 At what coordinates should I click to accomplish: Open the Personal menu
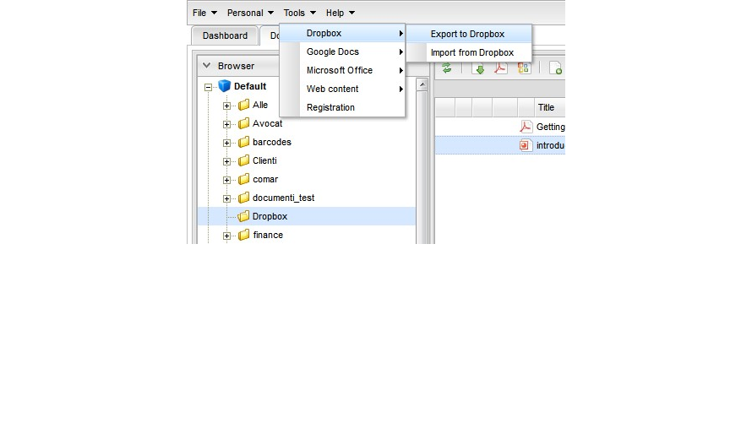tap(250, 13)
